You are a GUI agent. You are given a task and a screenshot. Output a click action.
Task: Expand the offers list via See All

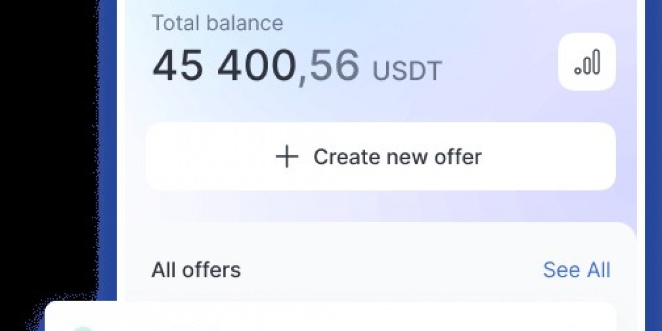(577, 270)
